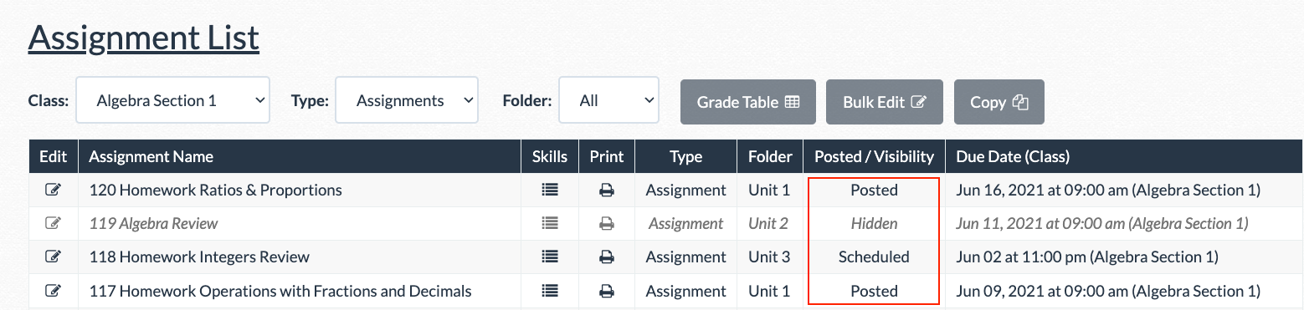Expand the Folder dropdown set to All
Image resolution: width=1304 pixels, height=310 pixels.
coord(609,100)
